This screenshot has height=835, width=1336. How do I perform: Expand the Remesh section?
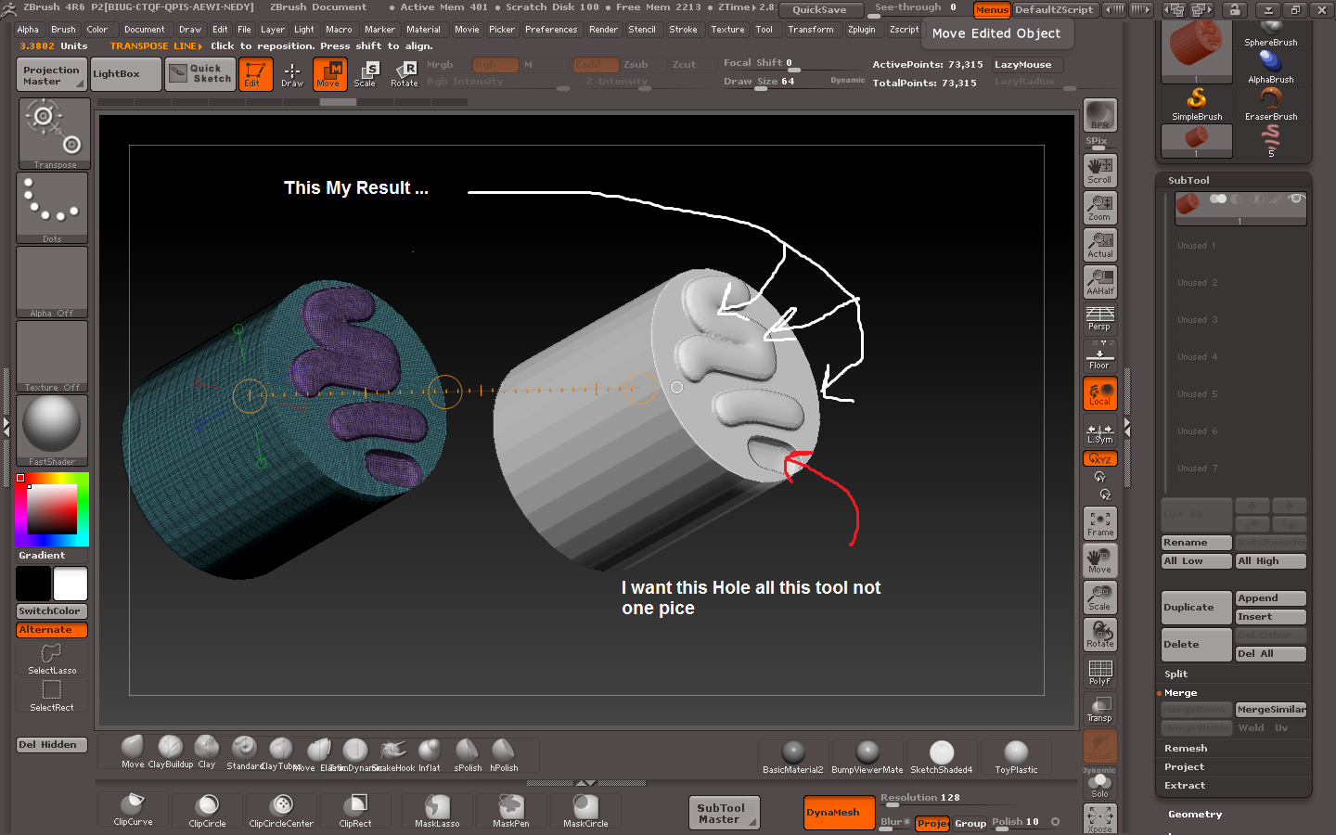[x=1186, y=748]
